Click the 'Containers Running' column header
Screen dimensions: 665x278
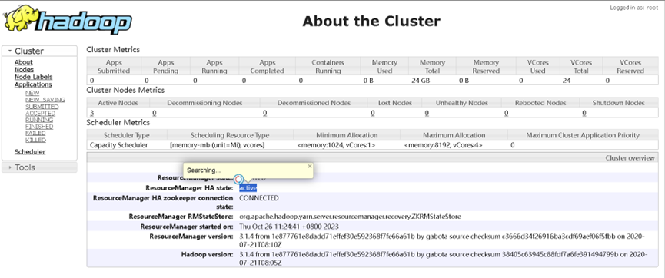click(328, 67)
